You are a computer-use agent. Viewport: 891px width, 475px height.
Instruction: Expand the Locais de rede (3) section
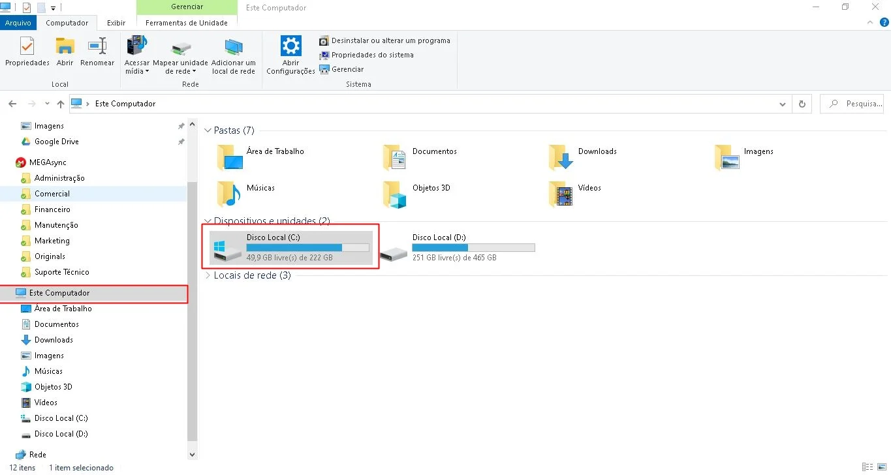coord(208,275)
